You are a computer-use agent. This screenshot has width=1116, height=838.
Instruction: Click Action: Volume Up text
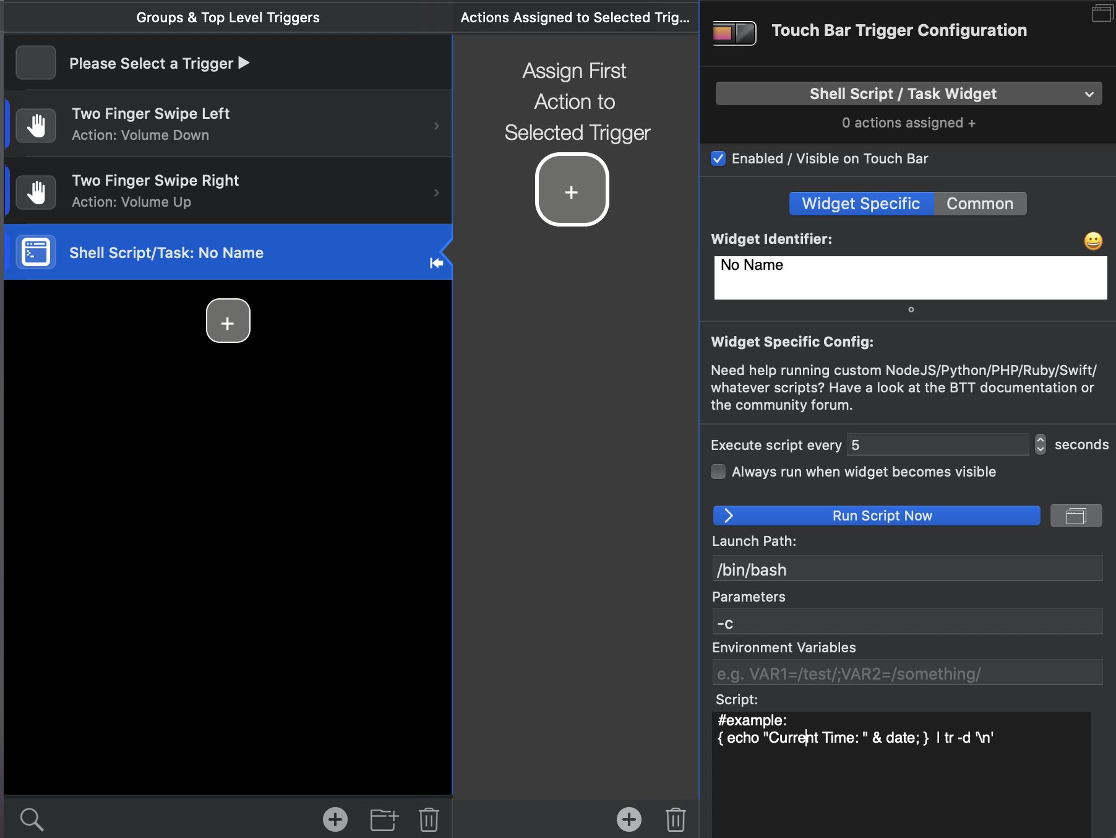coord(131,202)
